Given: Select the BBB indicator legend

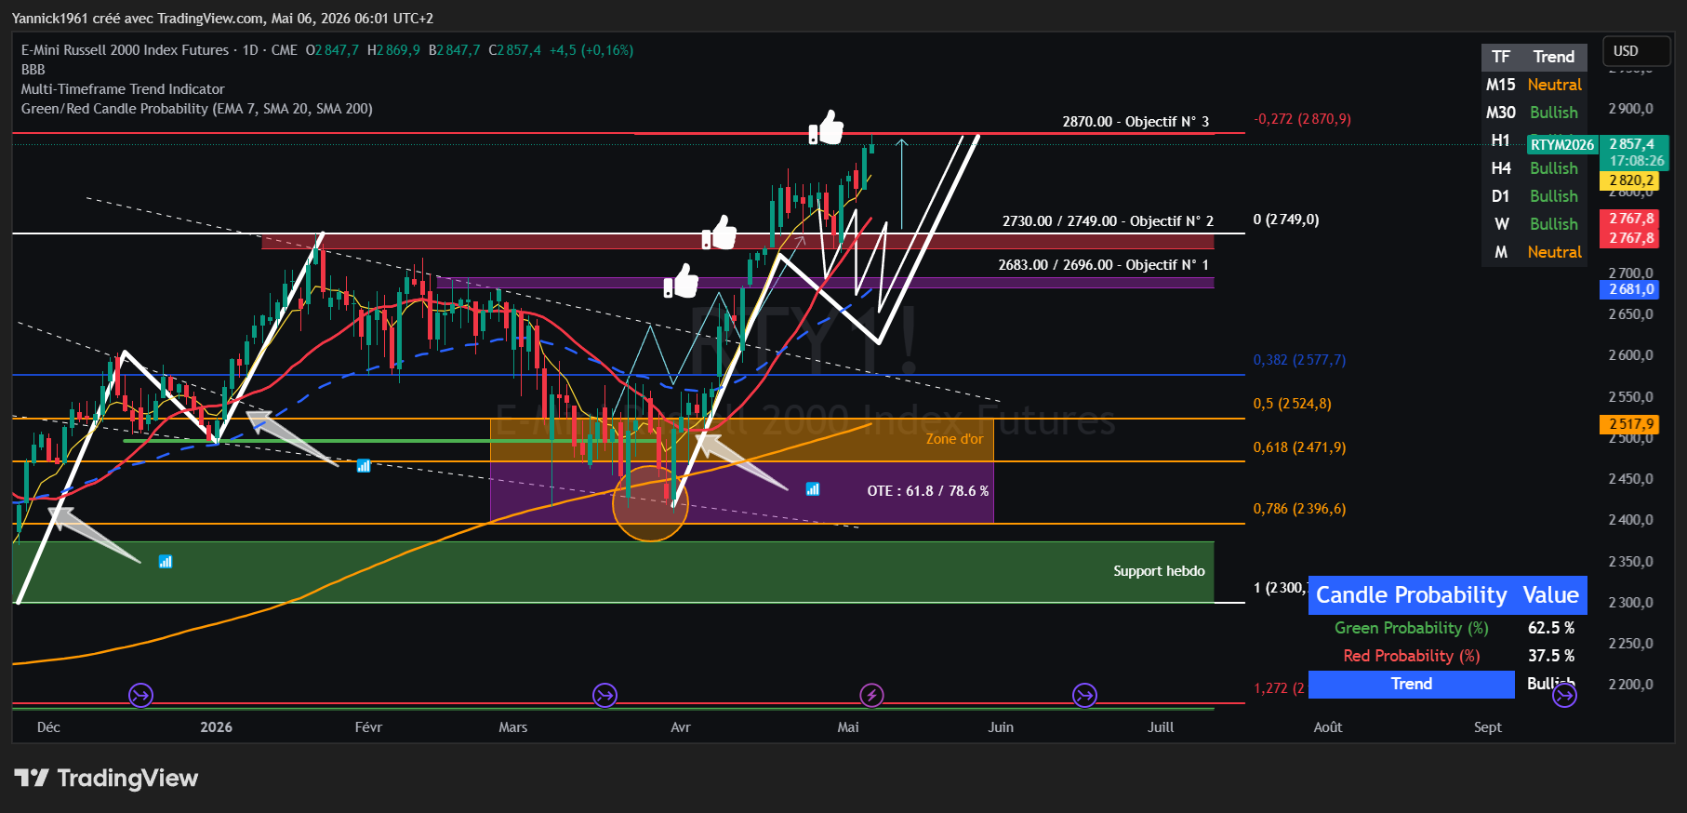Looking at the screenshot, I should (33, 70).
